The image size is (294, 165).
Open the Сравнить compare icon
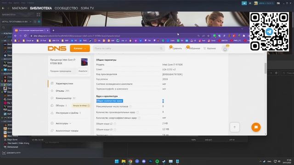pos(175,48)
